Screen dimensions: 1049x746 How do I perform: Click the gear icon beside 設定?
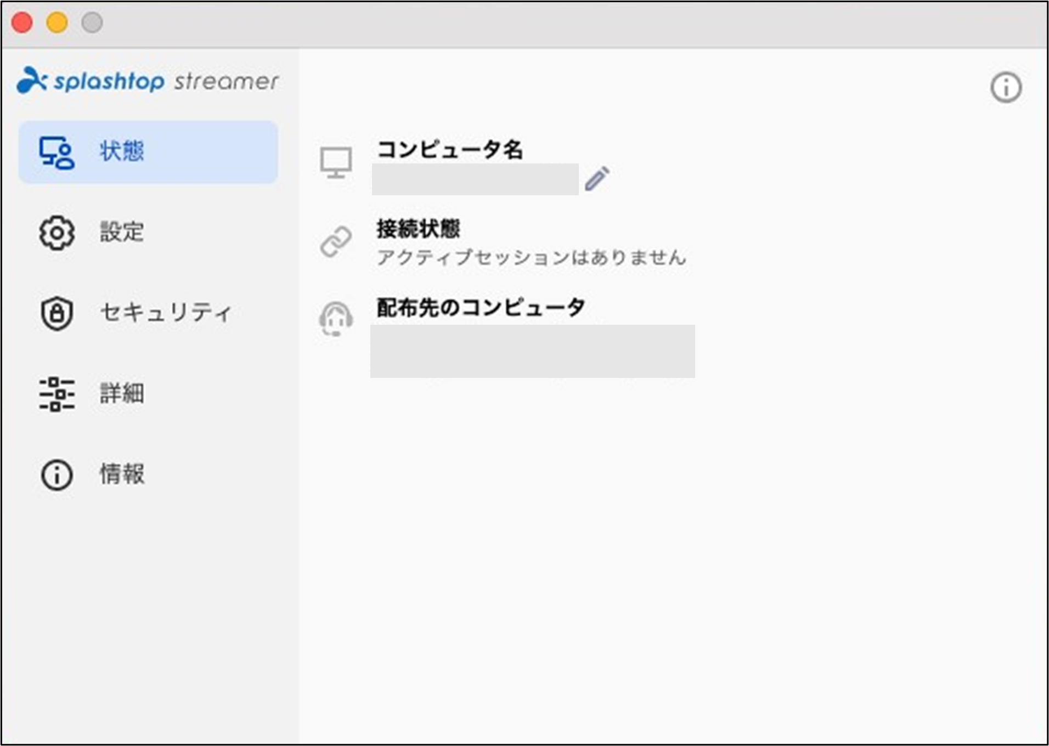pyautogui.click(x=57, y=233)
